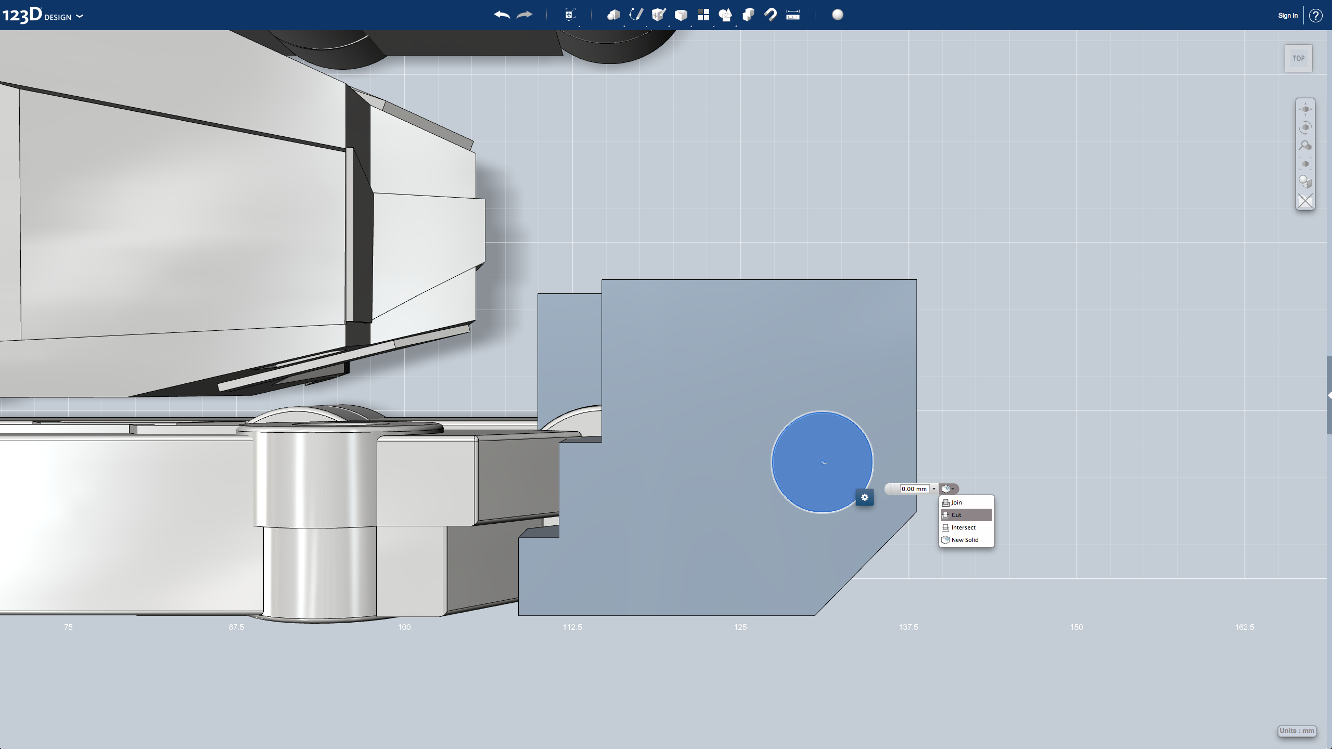Click the material sphere swatch in the toolbar
This screenshot has width=1332, height=749.
point(837,15)
